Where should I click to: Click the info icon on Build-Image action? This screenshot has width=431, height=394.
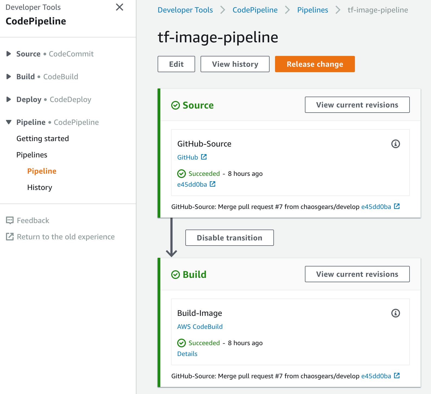(395, 313)
